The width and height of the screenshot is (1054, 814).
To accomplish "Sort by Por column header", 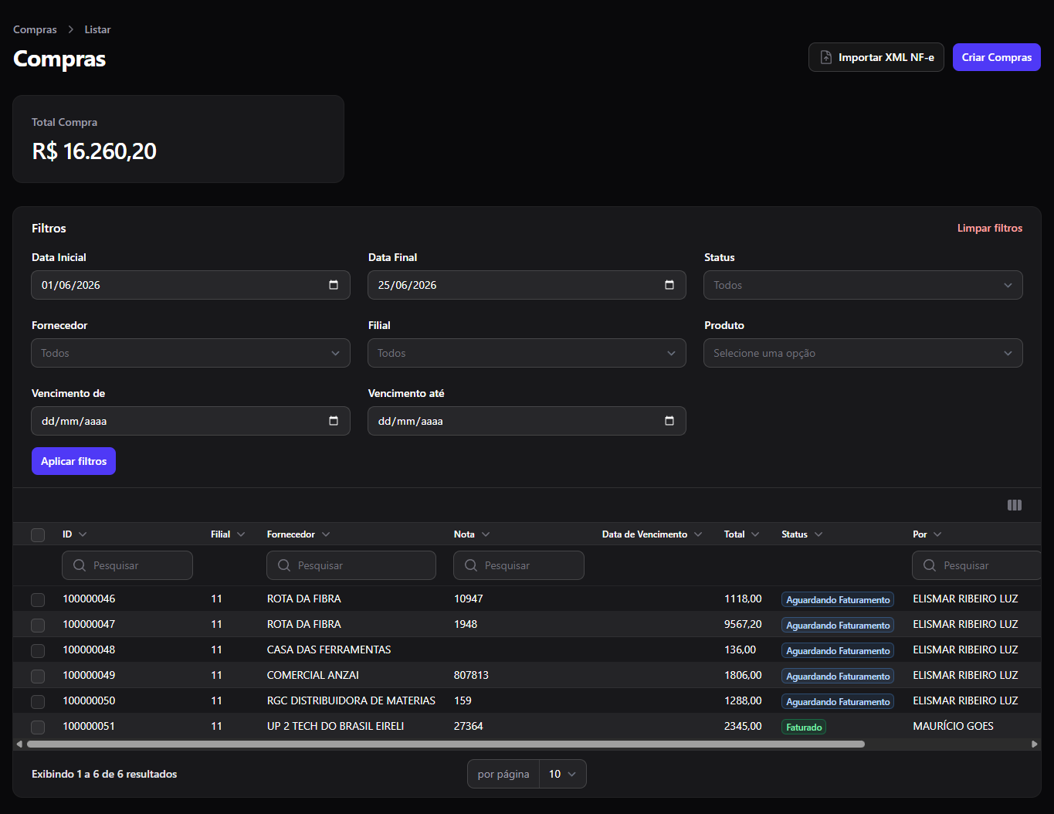I will point(927,534).
